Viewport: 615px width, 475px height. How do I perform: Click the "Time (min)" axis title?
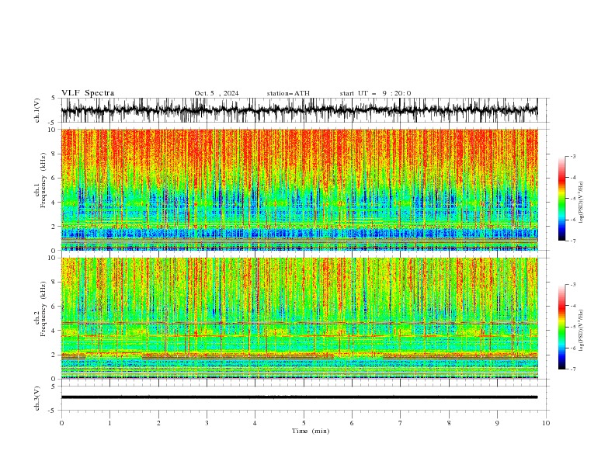click(311, 431)
